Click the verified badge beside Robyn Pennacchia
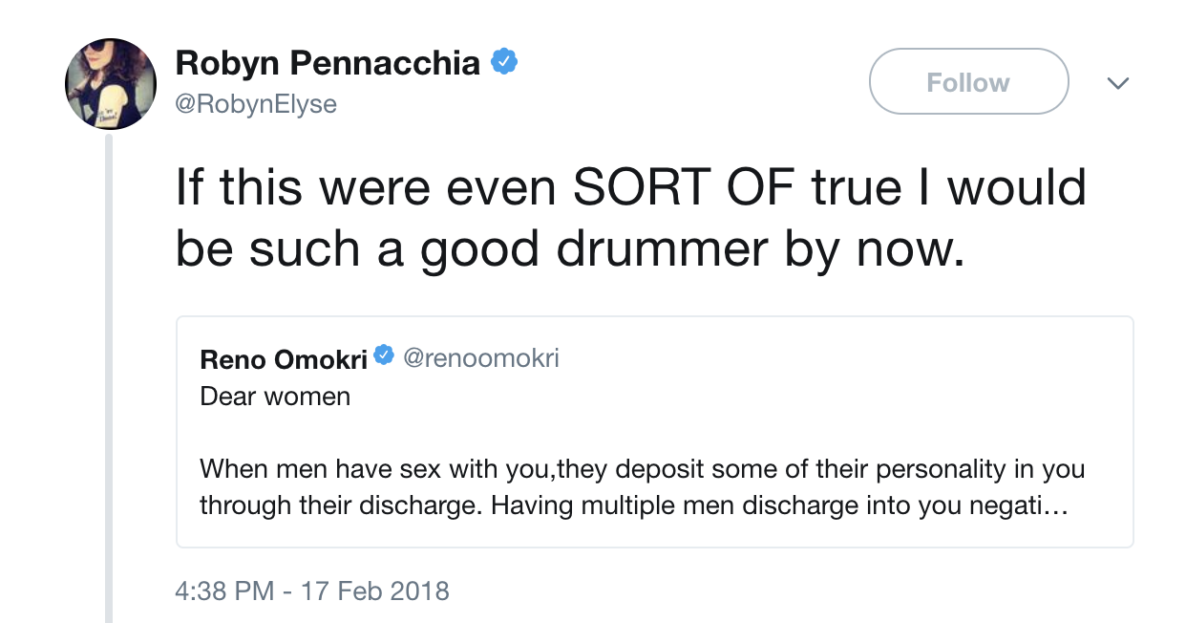The height and width of the screenshot is (623, 1186). coord(504,63)
